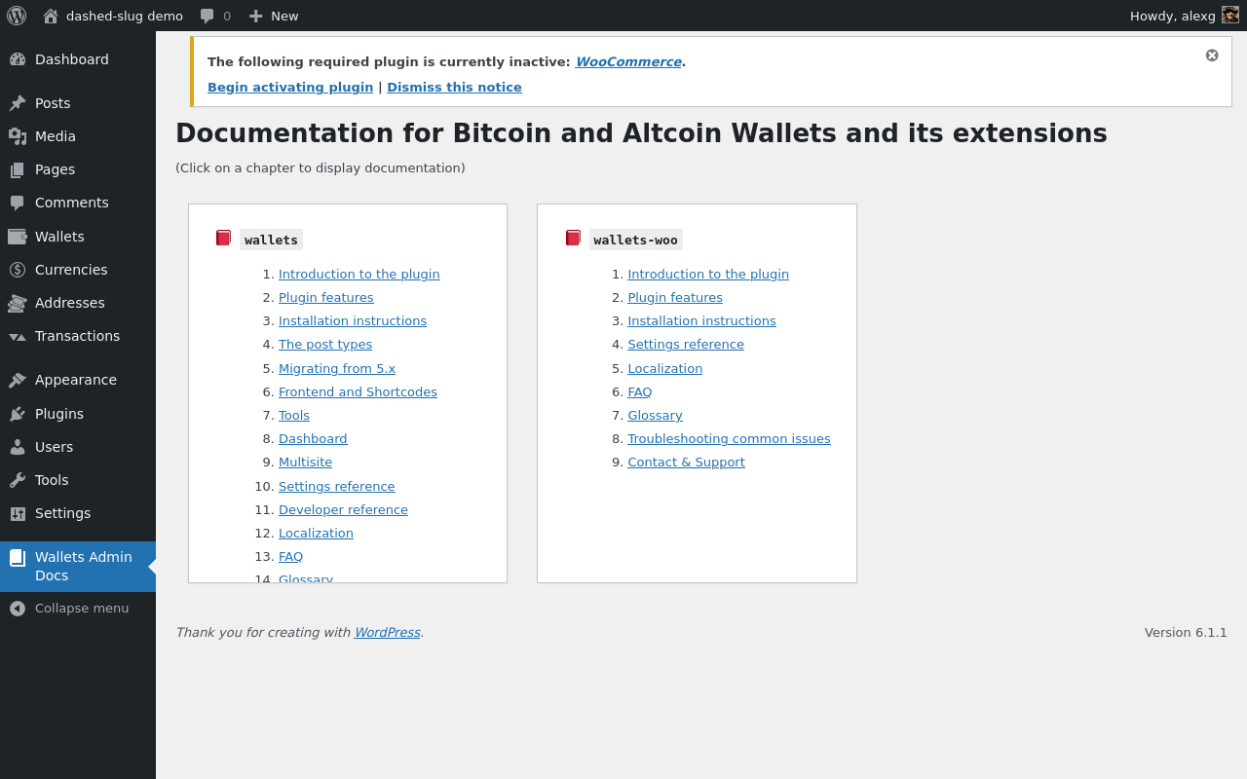1247x779 pixels.
Task: Click Begin activating plugin link
Action: (290, 87)
